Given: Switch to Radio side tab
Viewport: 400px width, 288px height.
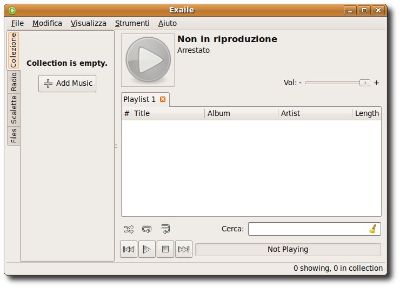Looking at the screenshot, I should point(14,82).
